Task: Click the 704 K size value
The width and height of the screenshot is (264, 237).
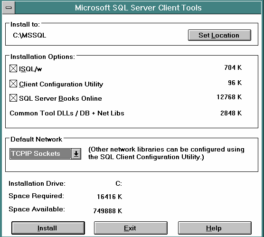Action: [x=233, y=68]
